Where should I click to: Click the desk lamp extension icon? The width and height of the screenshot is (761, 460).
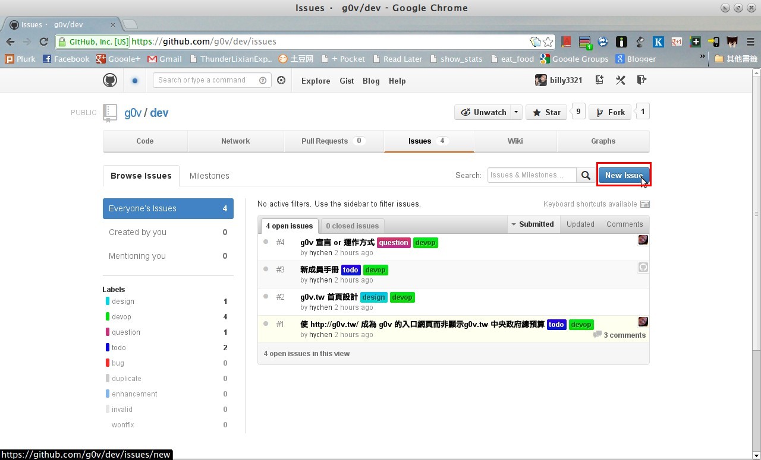(640, 42)
